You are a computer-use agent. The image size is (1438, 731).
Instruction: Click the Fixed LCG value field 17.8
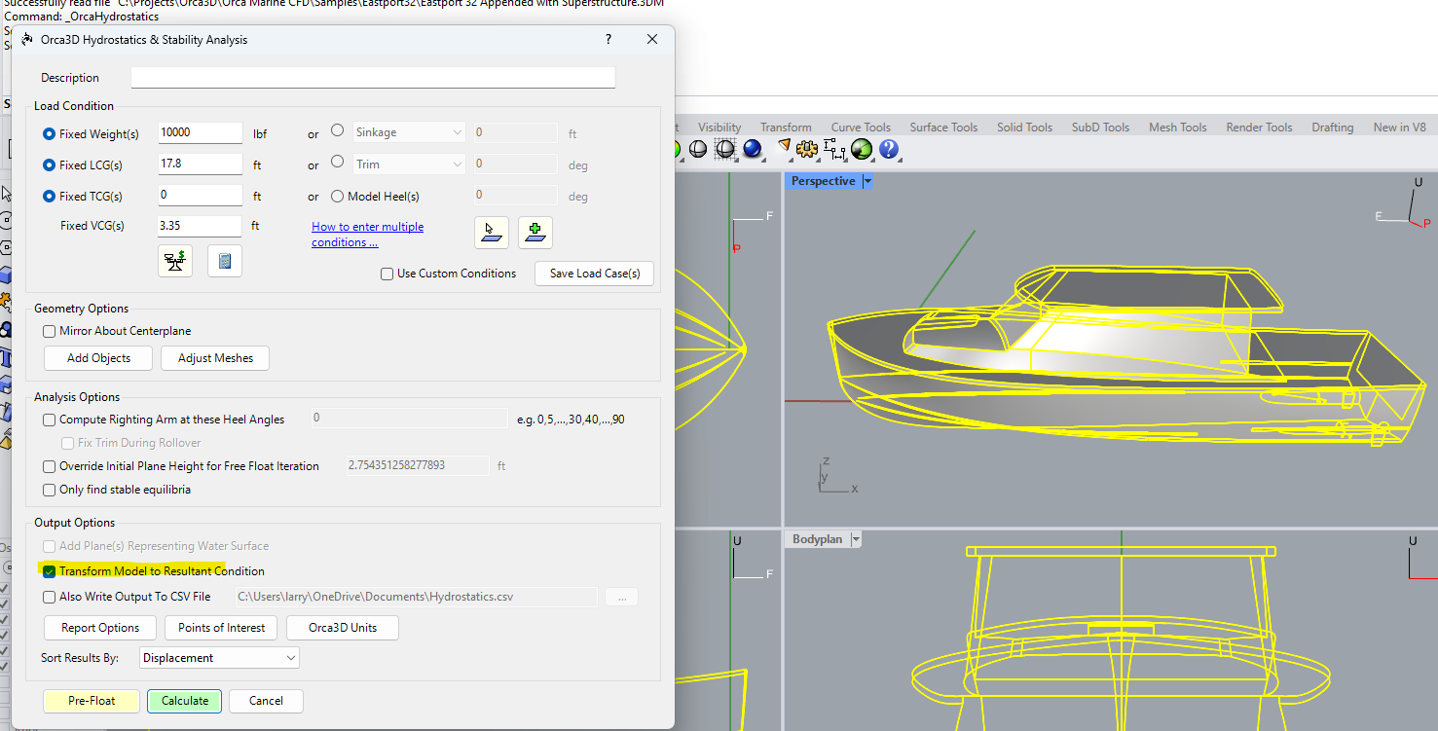201,164
